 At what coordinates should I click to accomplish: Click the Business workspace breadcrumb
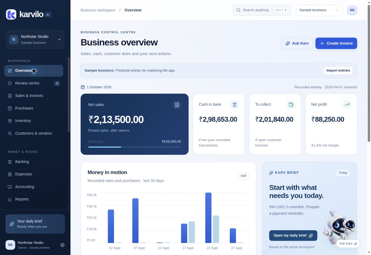98,10
